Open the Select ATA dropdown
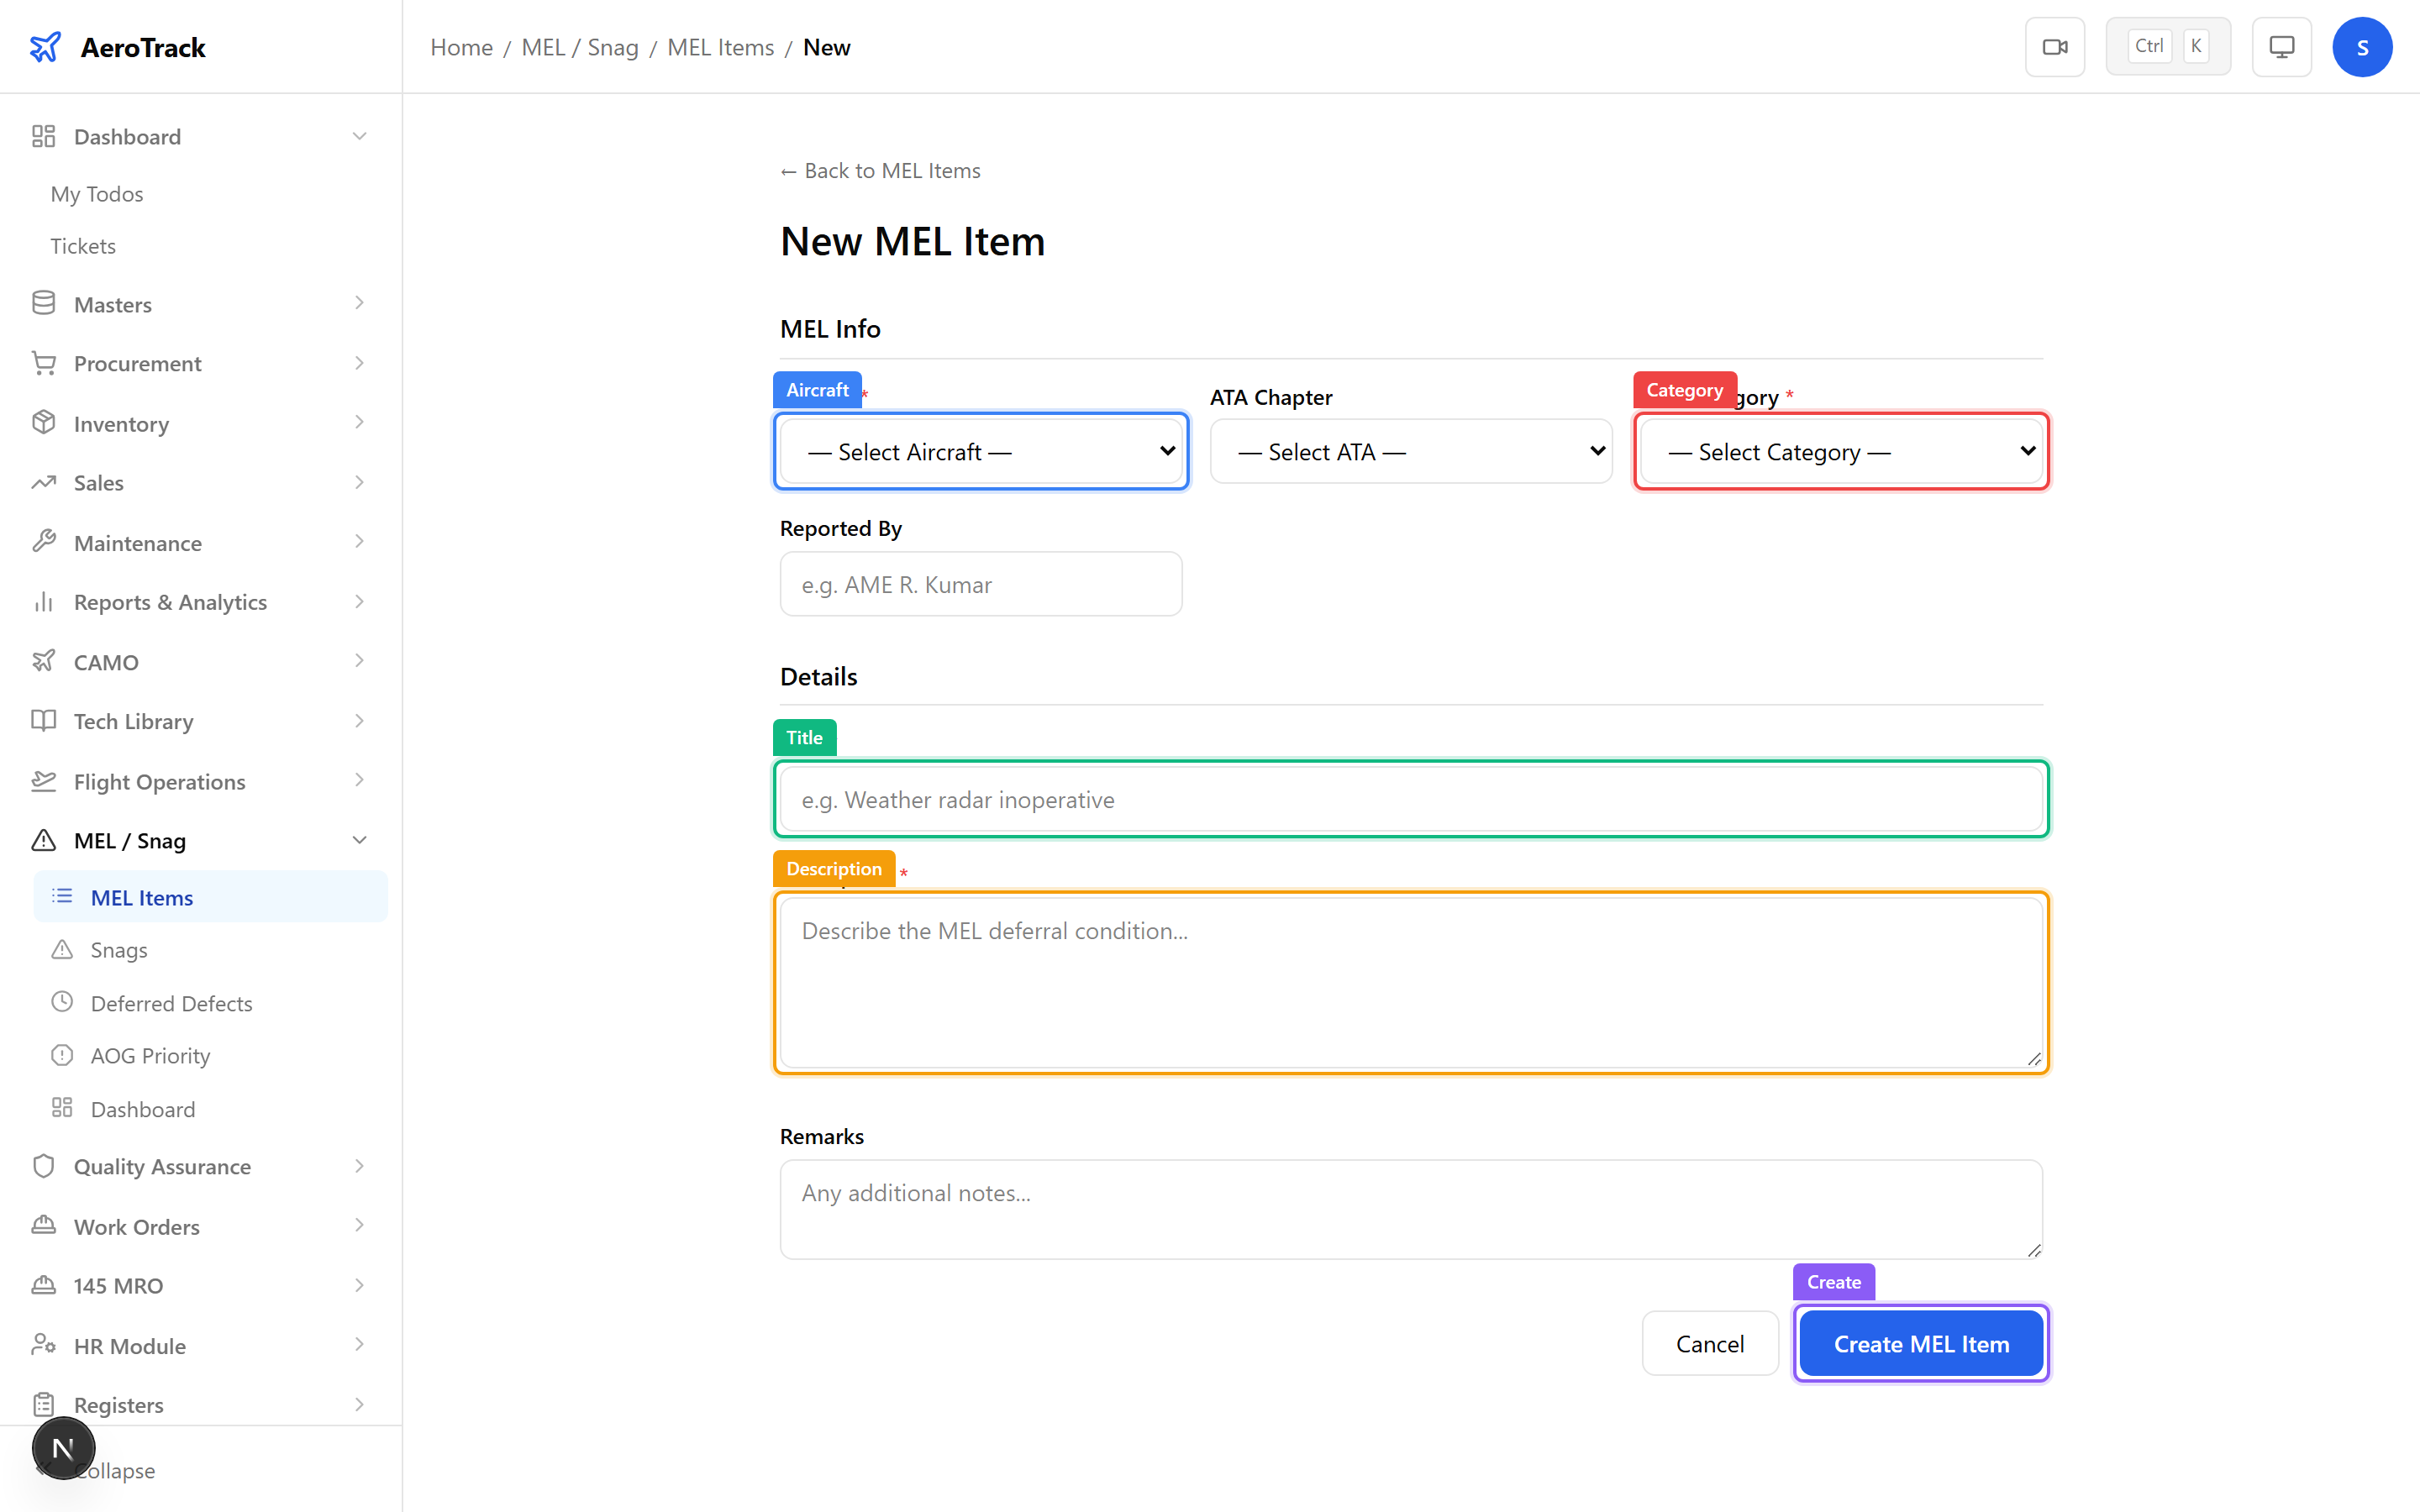The width and height of the screenshot is (2420, 1512). (1410, 451)
